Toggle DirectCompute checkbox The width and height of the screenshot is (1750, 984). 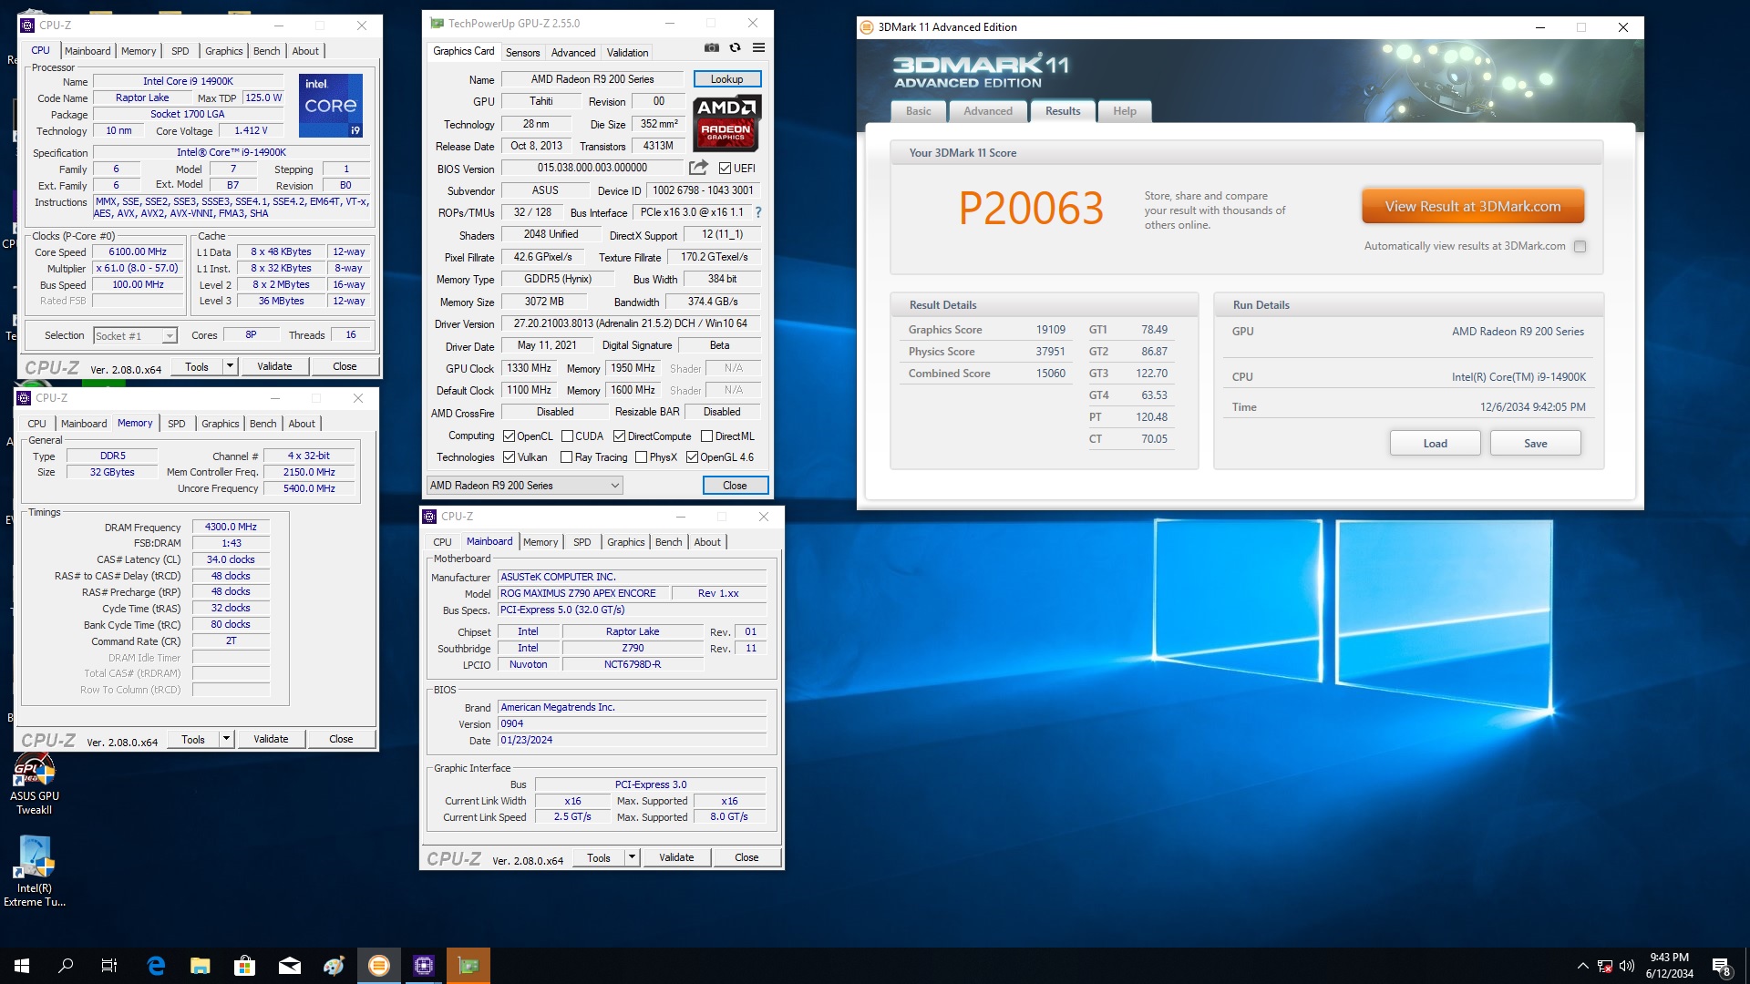point(620,436)
